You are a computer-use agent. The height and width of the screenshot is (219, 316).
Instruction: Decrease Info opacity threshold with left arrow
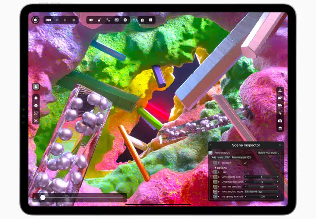tap(246, 197)
